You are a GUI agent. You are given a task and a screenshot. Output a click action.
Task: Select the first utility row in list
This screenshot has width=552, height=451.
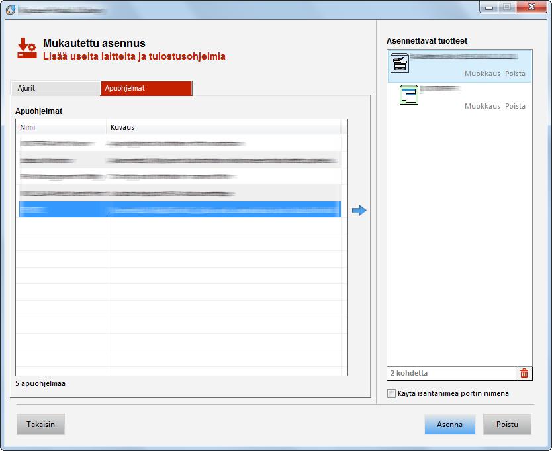[179, 144]
